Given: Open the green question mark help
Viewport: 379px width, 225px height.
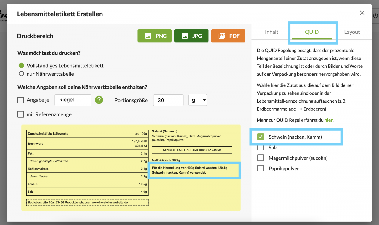Looking at the screenshot, I should [x=99, y=100].
